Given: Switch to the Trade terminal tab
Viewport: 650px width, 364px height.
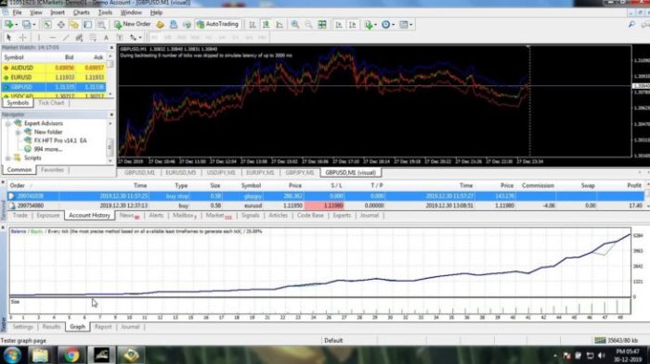Looking at the screenshot, I should point(19,215).
